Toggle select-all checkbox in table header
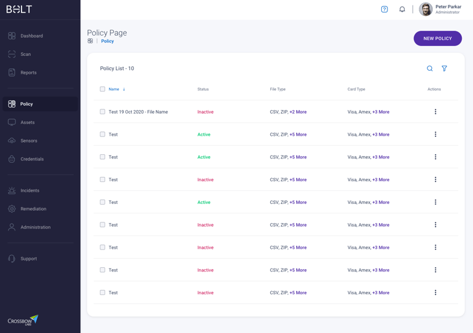Screen dimensions: 473x333 pyautogui.click(x=103, y=89)
